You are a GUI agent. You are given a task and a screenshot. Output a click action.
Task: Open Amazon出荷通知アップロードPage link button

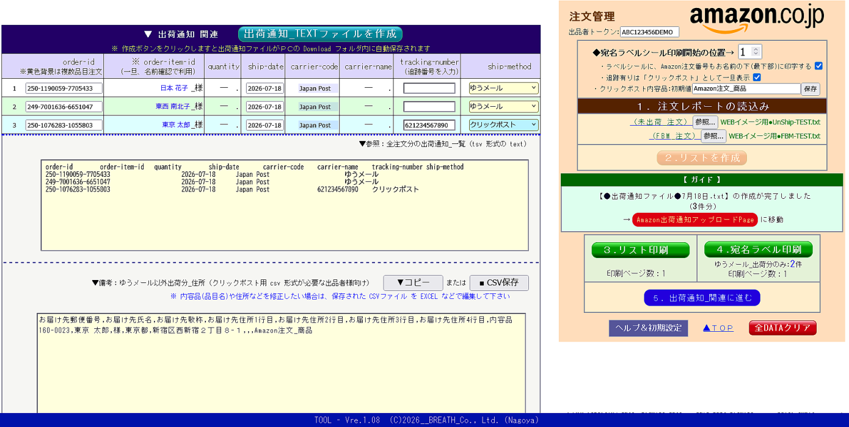point(695,220)
